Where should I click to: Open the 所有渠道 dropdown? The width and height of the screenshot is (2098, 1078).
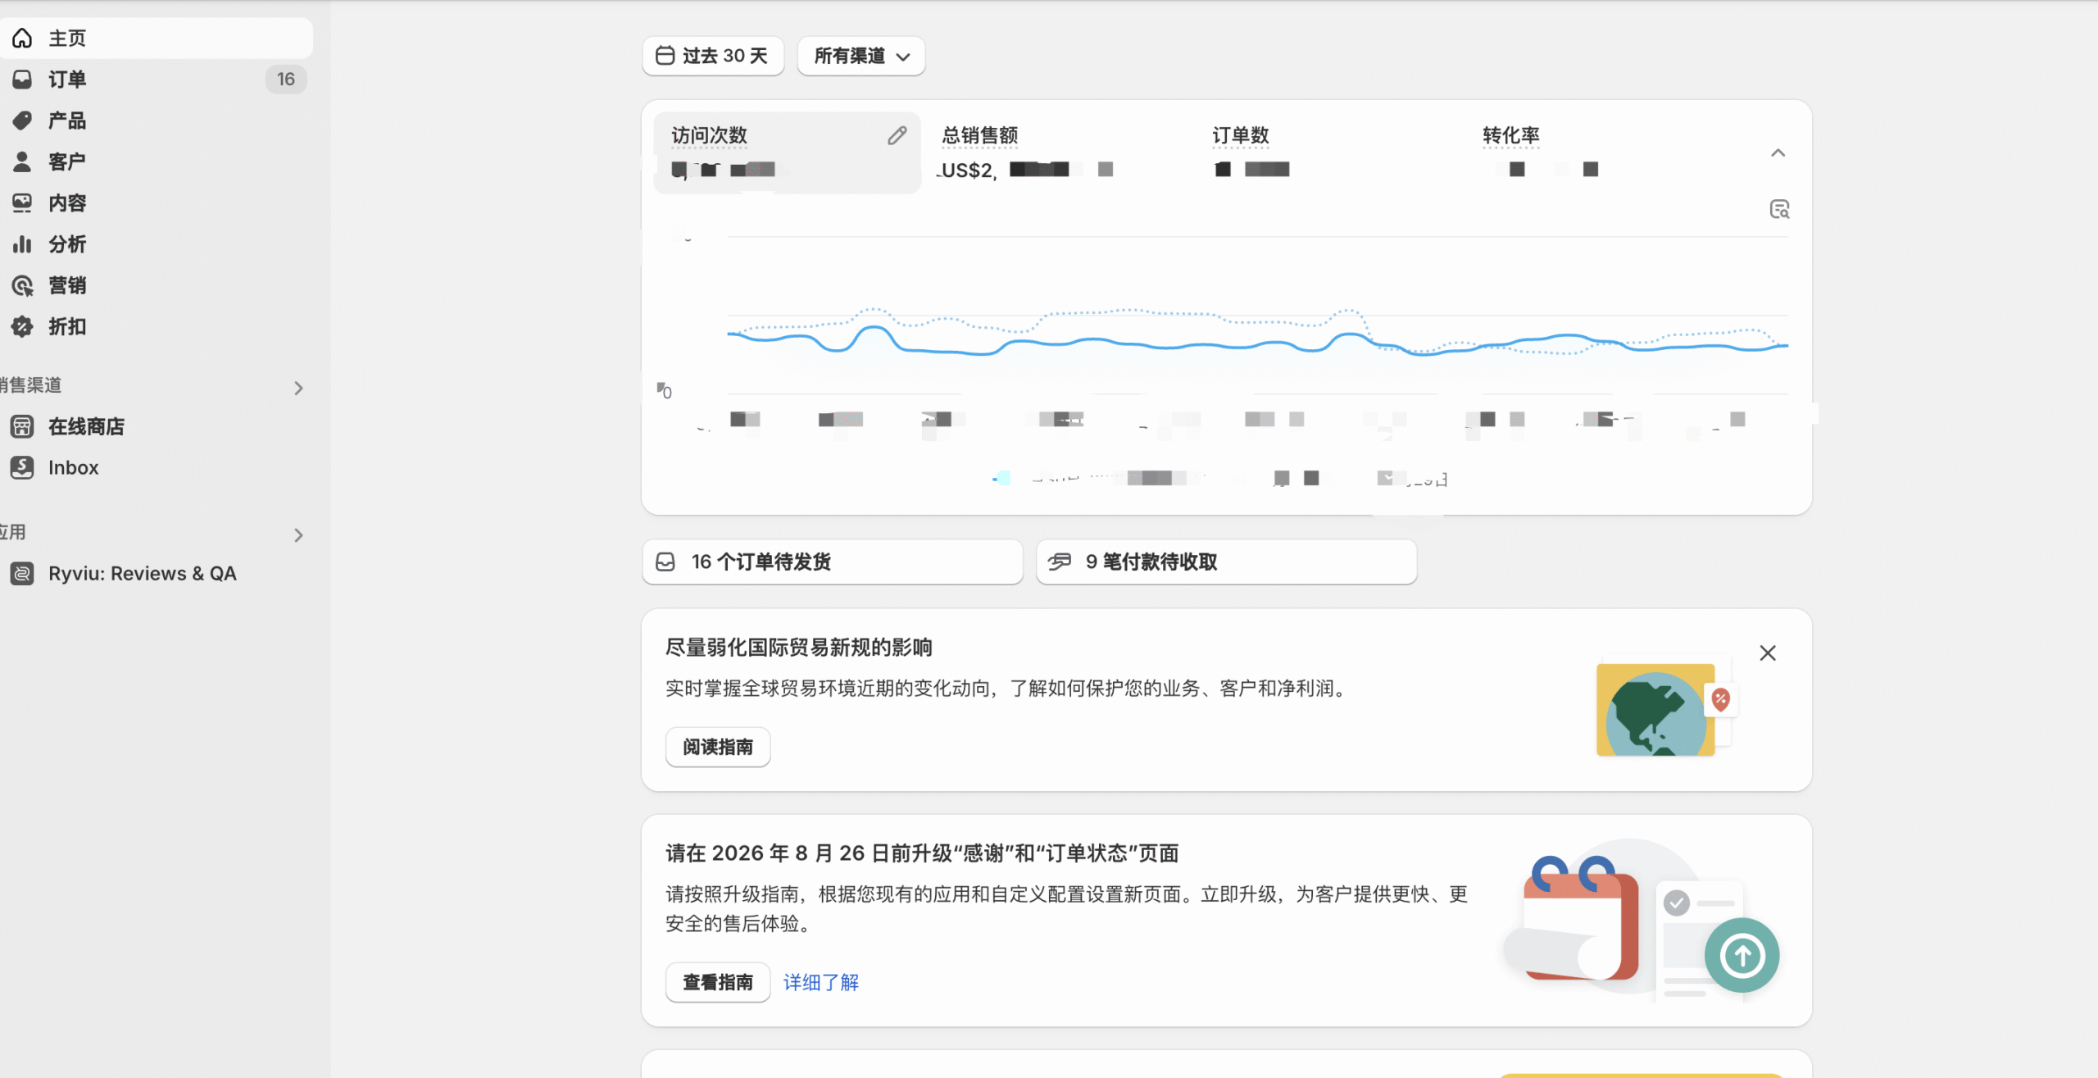click(x=861, y=57)
